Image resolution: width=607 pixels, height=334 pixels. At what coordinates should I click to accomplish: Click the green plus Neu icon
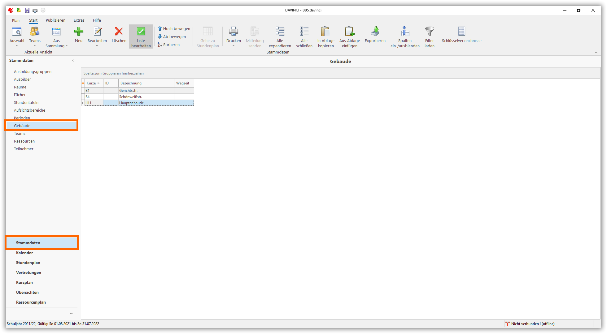tap(79, 32)
